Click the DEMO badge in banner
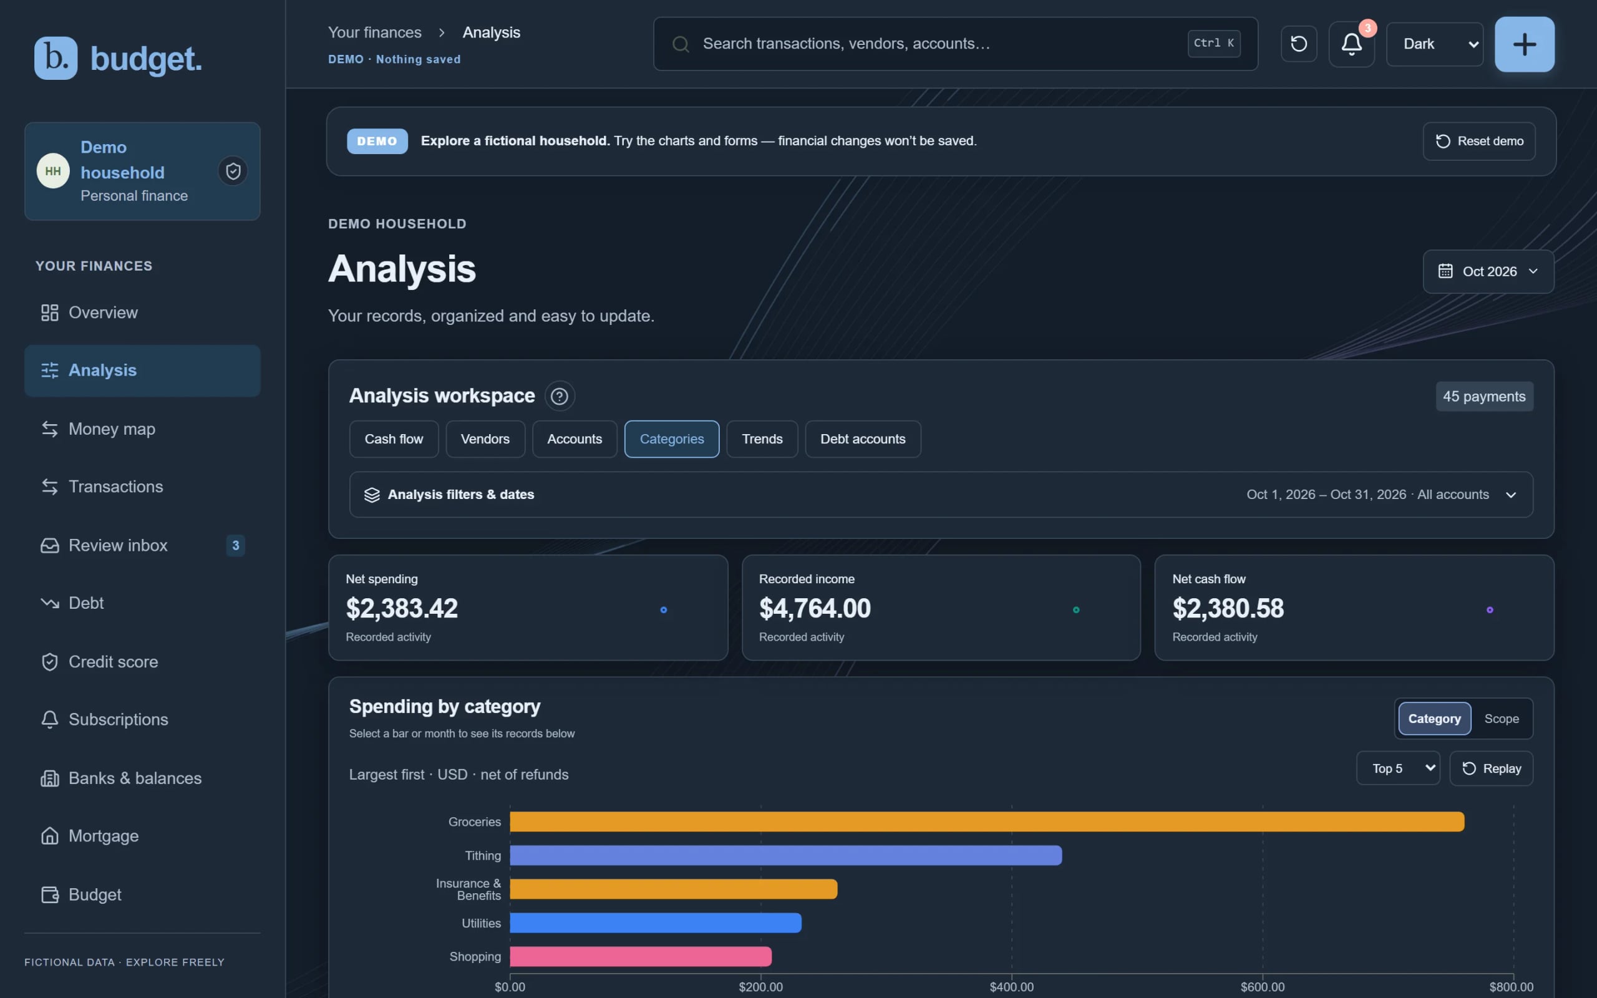The image size is (1597, 998). [x=377, y=141]
